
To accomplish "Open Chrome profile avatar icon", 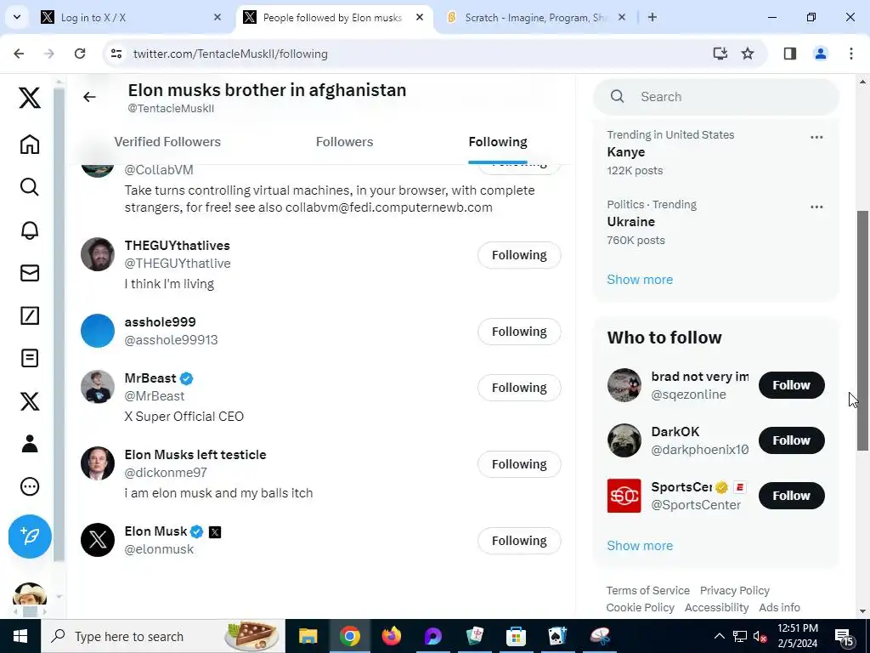I will pyautogui.click(x=820, y=54).
